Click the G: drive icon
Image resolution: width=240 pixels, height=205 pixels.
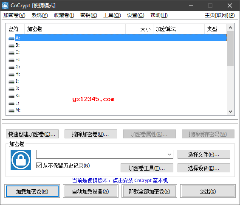[x=11, y=67]
